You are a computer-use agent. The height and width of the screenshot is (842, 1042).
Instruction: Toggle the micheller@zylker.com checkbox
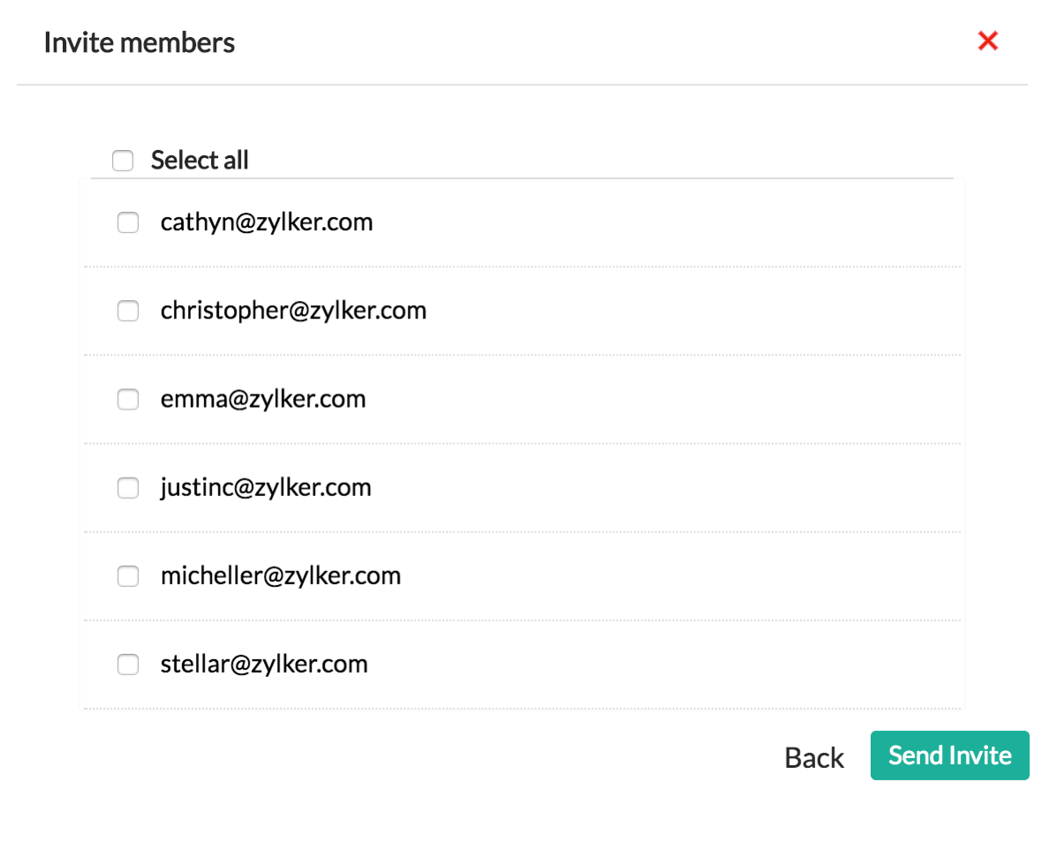(128, 575)
